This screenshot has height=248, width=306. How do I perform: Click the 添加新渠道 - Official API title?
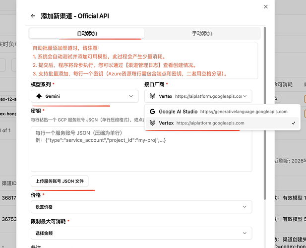click(75, 16)
